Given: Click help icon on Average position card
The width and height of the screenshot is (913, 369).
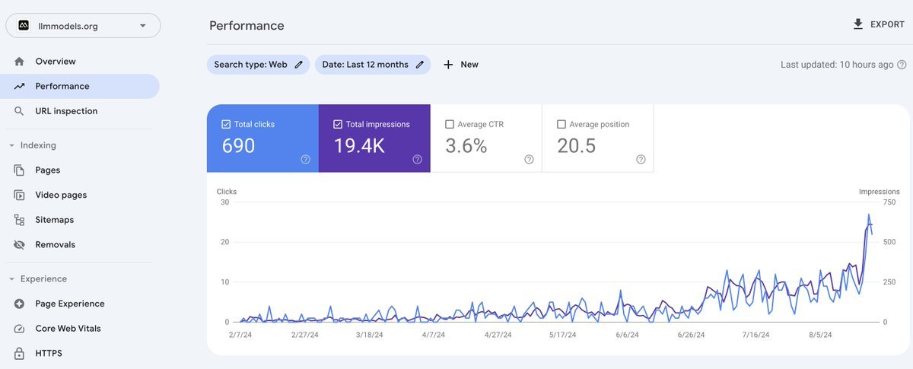Looking at the screenshot, I should (x=641, y=159).
